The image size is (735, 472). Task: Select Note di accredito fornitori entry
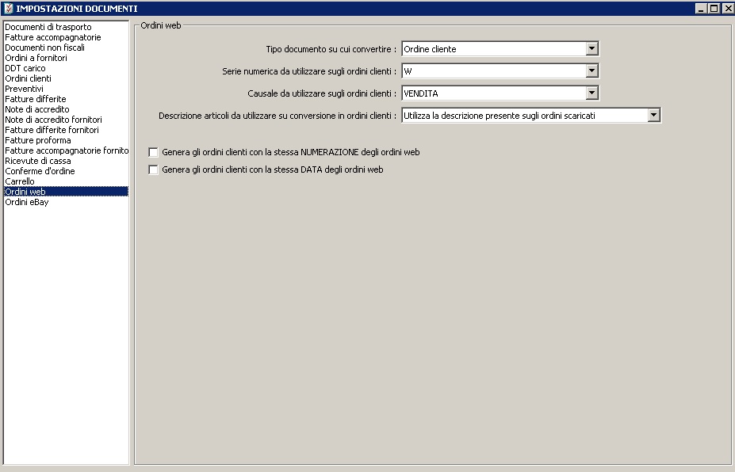tap(66, 120)
